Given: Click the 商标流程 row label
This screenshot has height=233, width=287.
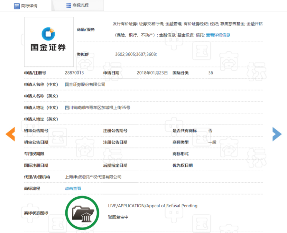Looking at the screenshot, I should click(x=32, y=188).
